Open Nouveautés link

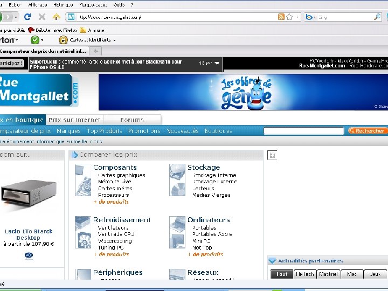(182, 131)
